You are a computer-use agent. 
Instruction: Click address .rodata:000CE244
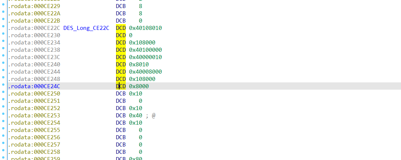click(34, 71)
